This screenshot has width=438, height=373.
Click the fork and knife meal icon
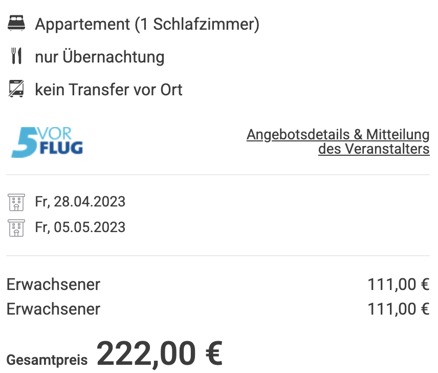tap(16, 56)
